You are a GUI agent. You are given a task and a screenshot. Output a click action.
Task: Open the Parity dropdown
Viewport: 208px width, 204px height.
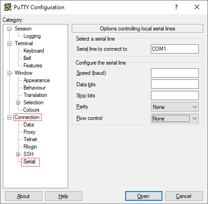pyautogui.click(x=175, y=107)
